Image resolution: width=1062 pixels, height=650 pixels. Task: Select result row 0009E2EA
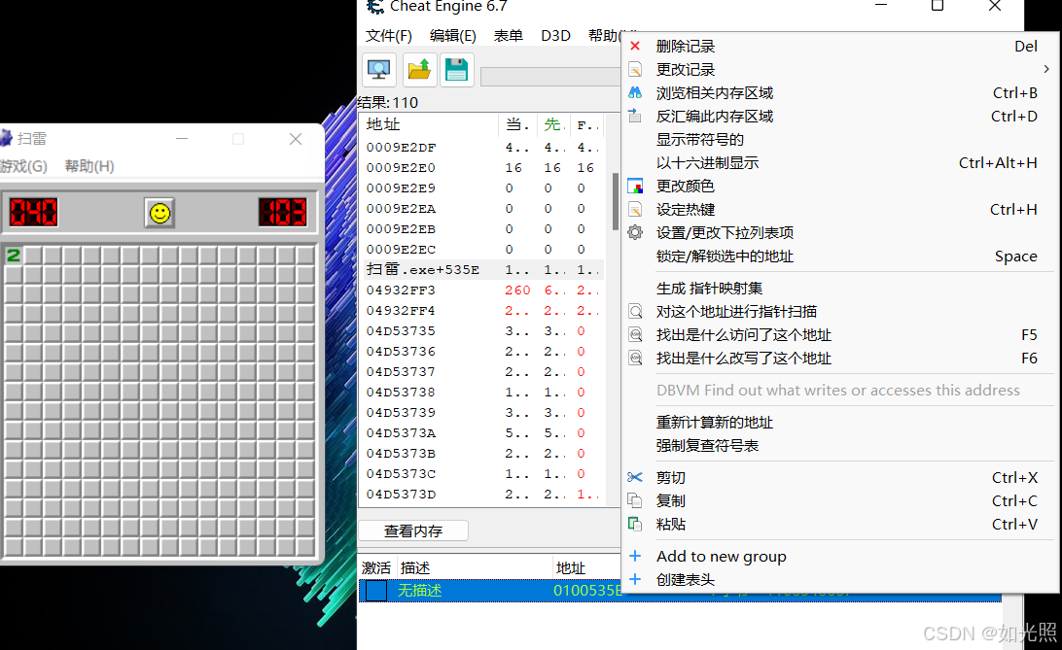(x=483, y=208)
